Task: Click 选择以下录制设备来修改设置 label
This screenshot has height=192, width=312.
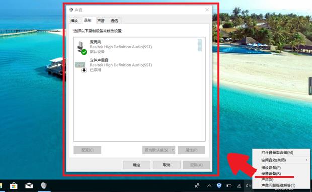Action: (98, 31)
